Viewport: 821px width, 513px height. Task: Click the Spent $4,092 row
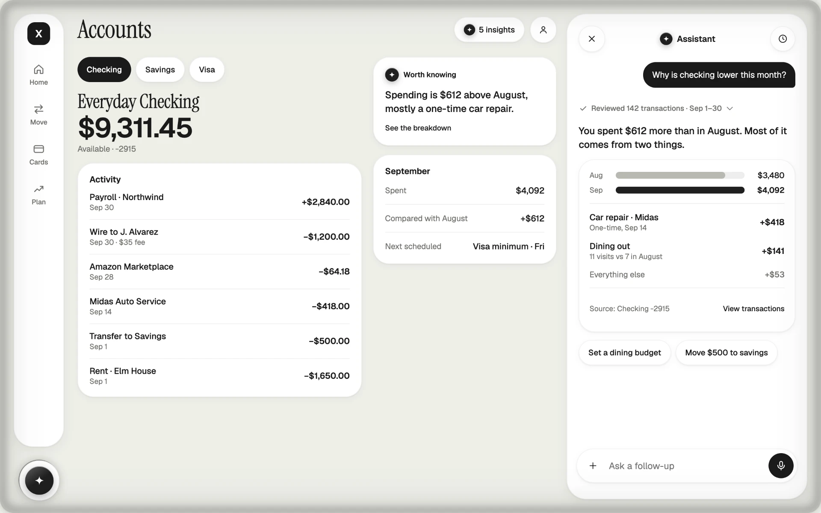tap(464, 191)
